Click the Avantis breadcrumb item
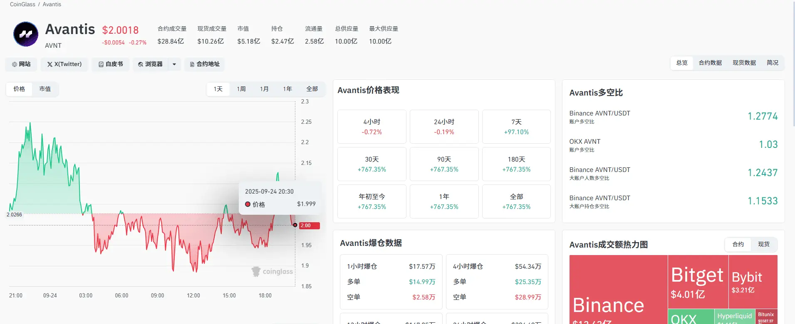The height and width of the screenshot is (324, 795). [52, 4]
